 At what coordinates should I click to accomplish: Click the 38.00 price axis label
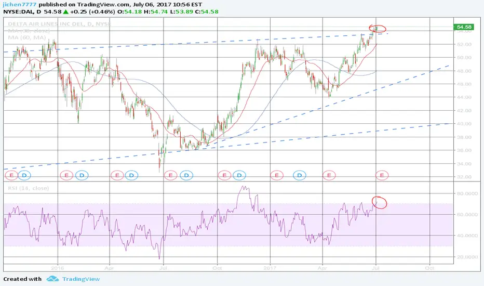464,137
